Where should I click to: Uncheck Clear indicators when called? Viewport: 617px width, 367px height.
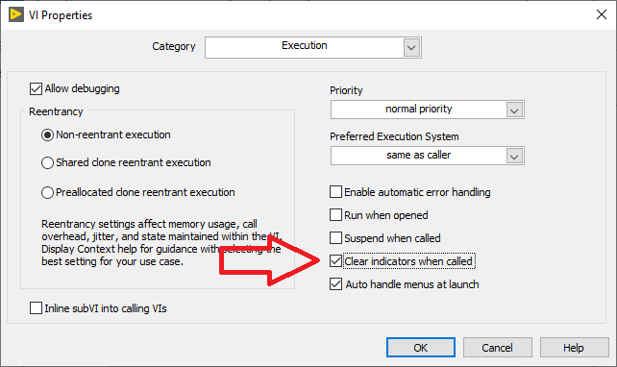[335, 260]
